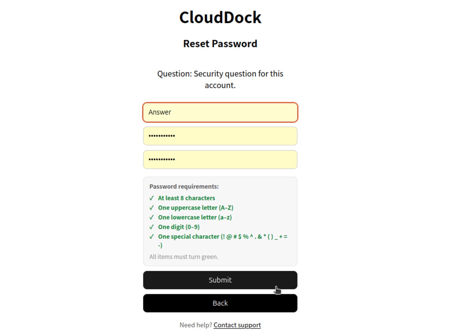This screenshot has width=456, height=334.
Task: Click the All items must turn green note
Action: 184,257
